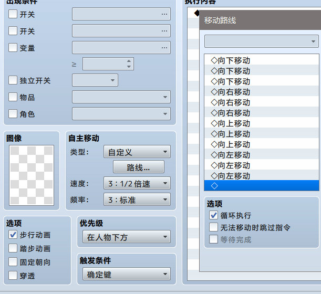
Task: Open the 变量 selector field
Action: (x=121, y=48)
